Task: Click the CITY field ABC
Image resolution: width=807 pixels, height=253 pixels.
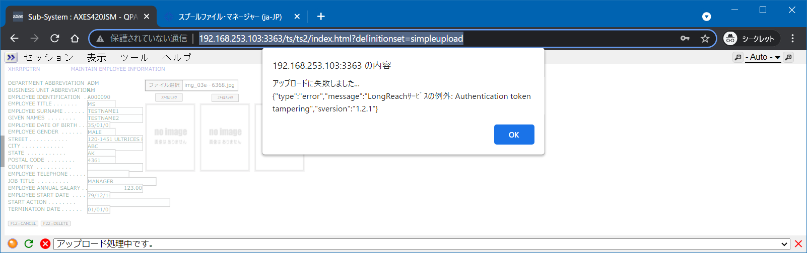Action: 115,146
